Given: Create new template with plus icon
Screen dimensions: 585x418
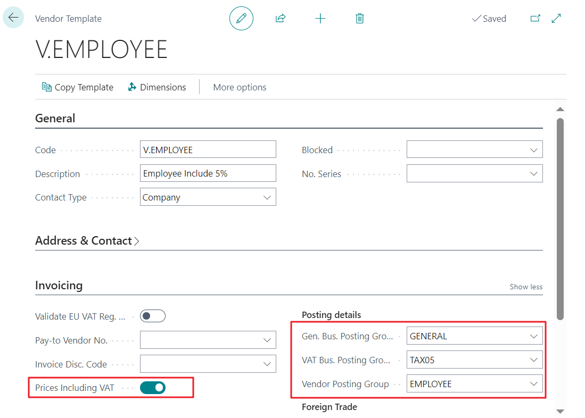Looking at the screenshot, I should pos(320,18).
